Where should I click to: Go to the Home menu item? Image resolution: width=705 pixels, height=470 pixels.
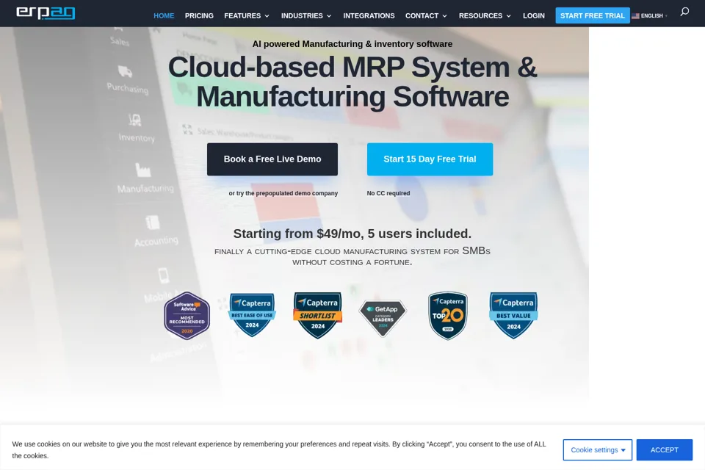point(164,15)
